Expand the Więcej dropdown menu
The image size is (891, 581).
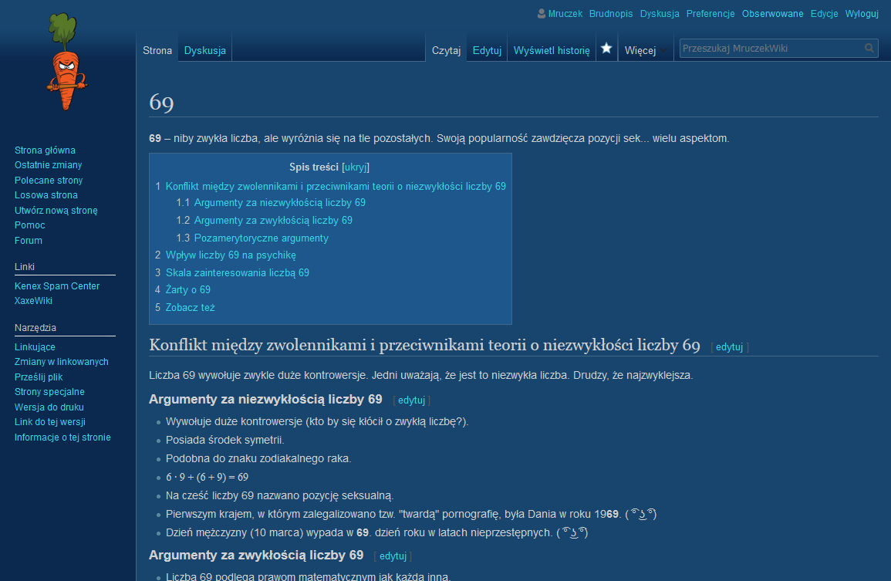pos(645,51)
